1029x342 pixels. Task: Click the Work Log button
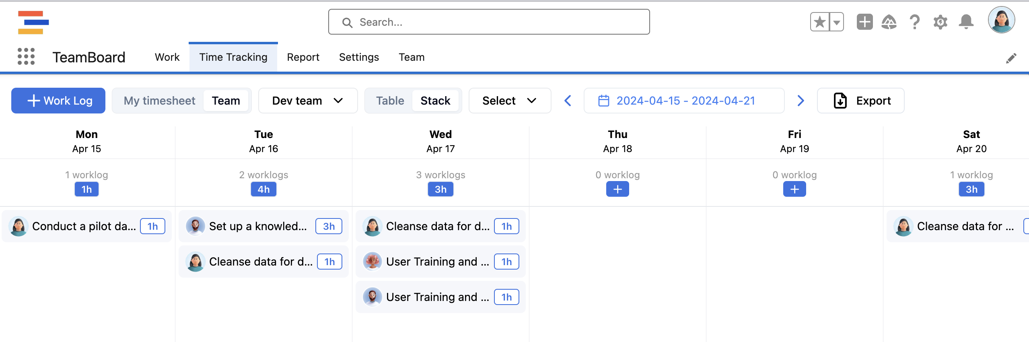click(x=58, y=101)
